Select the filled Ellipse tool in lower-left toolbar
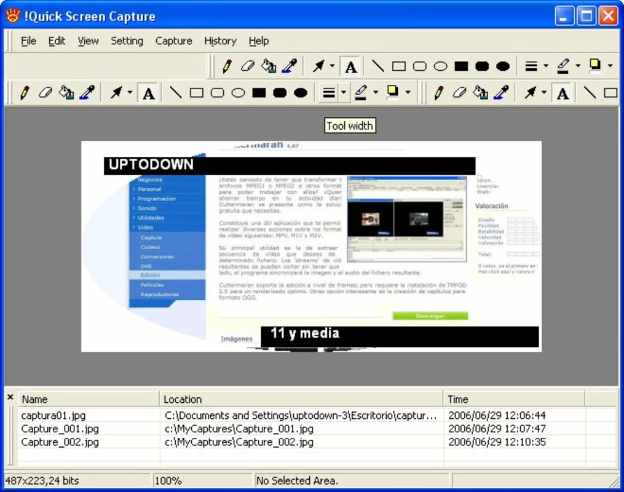 tap(301, 93)
